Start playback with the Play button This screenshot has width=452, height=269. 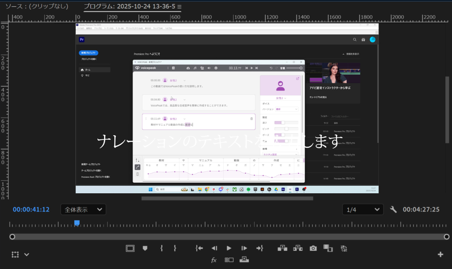(229, 248)
